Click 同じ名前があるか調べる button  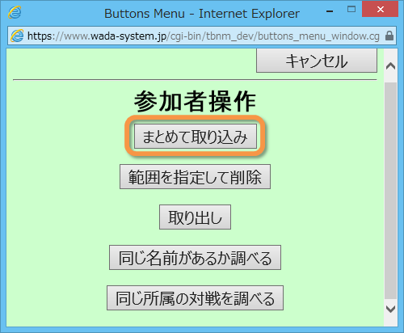[x=195, y=258]
